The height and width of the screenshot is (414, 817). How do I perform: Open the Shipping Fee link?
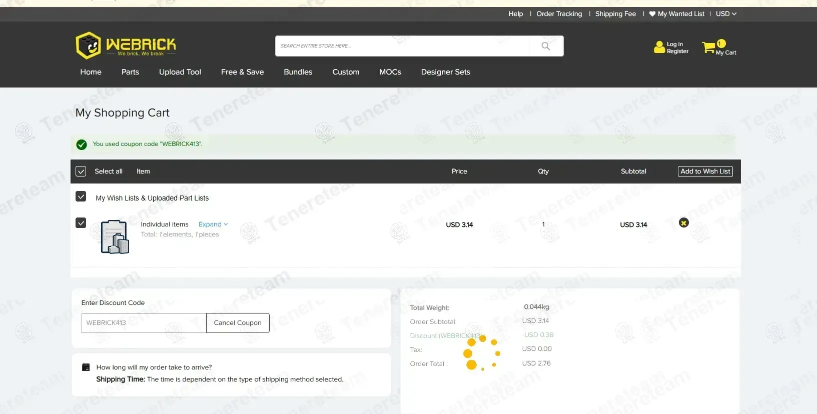click(615, 14)
